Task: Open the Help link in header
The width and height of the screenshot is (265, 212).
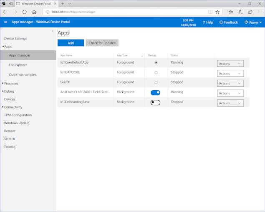Action: pyautogui.click(x=208, y=22)
